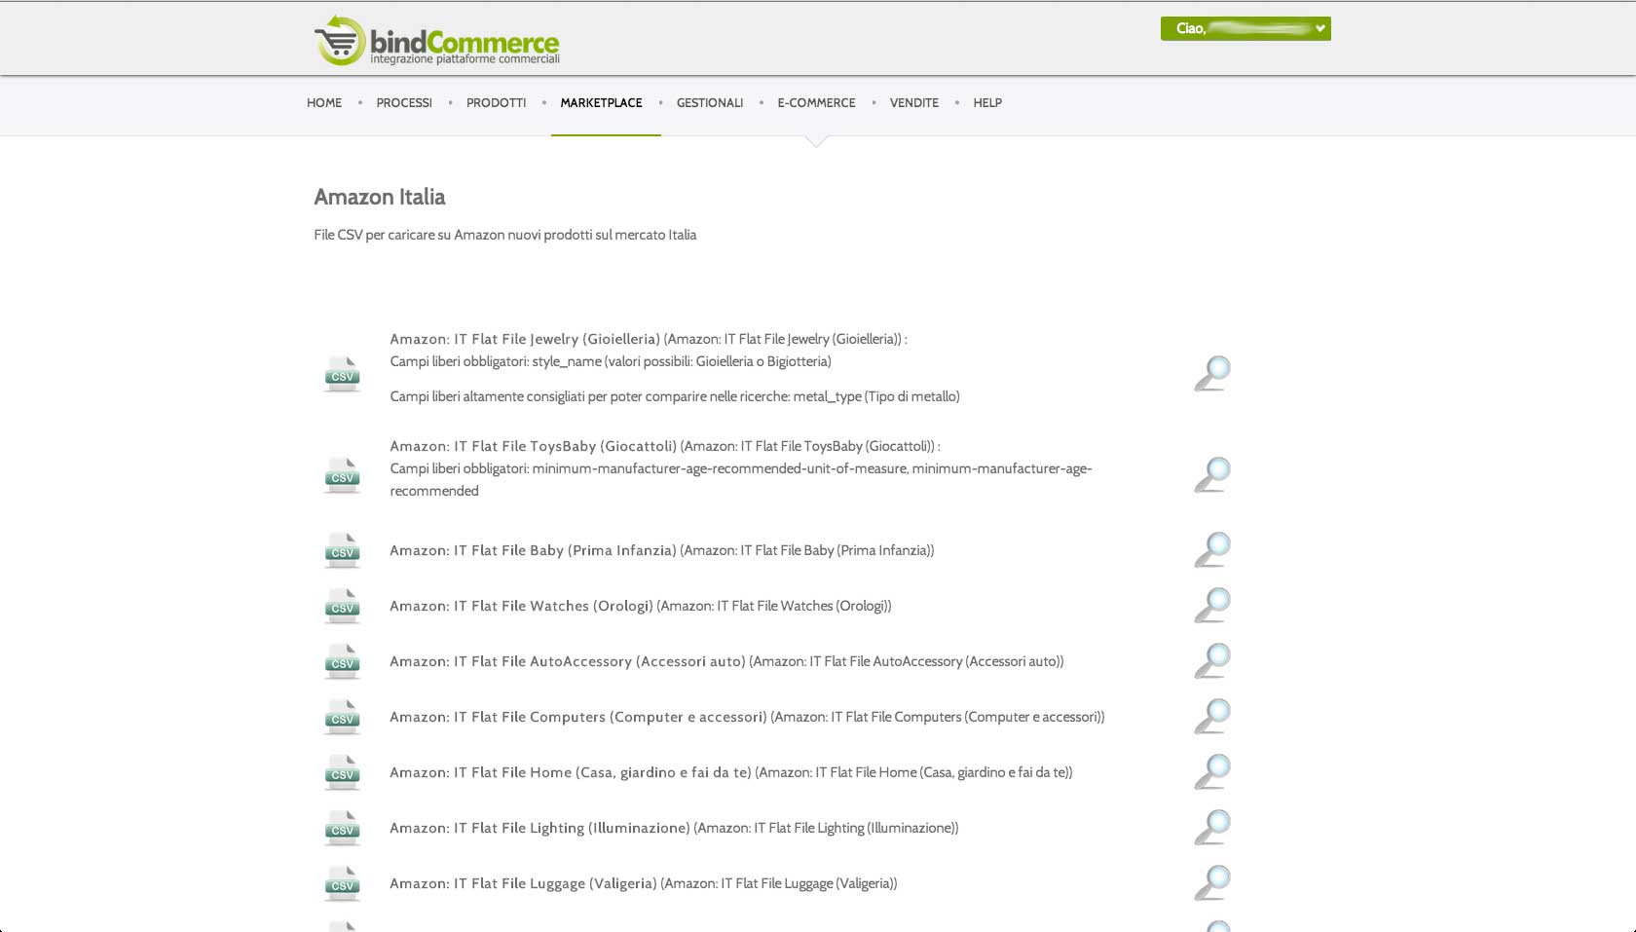Open Amazon: IT Flat File AutoAccessory link
This screenshot has width=1636, height=932.
(x=568, y=661)
